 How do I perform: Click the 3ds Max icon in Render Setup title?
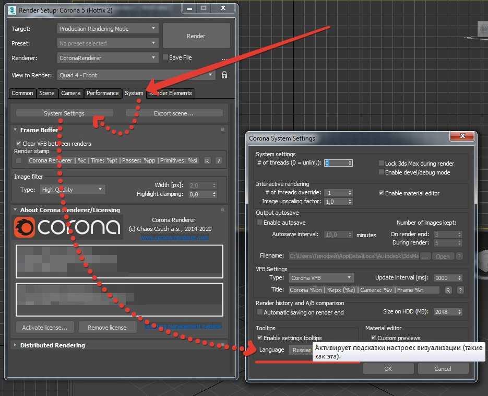point(12,10)
